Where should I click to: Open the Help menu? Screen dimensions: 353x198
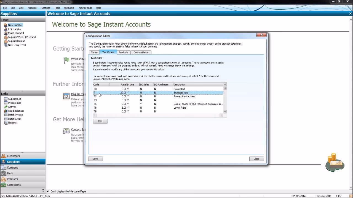pyautogui.click(x=98, y=8)
